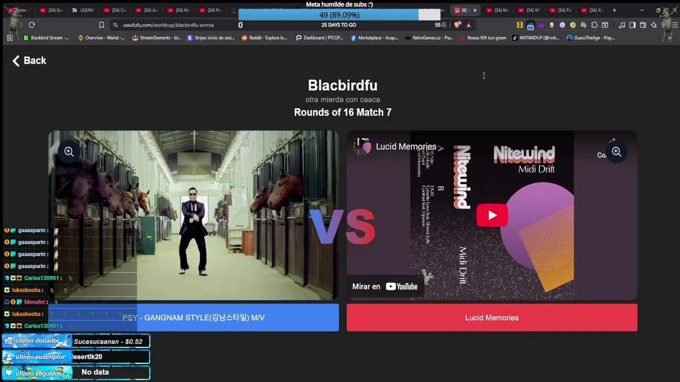
Task: Open Brave Shields lion icon
Action: coord(457,25)
